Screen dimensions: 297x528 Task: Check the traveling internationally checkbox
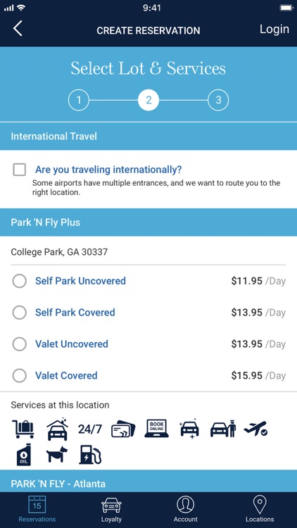(19, 170)
